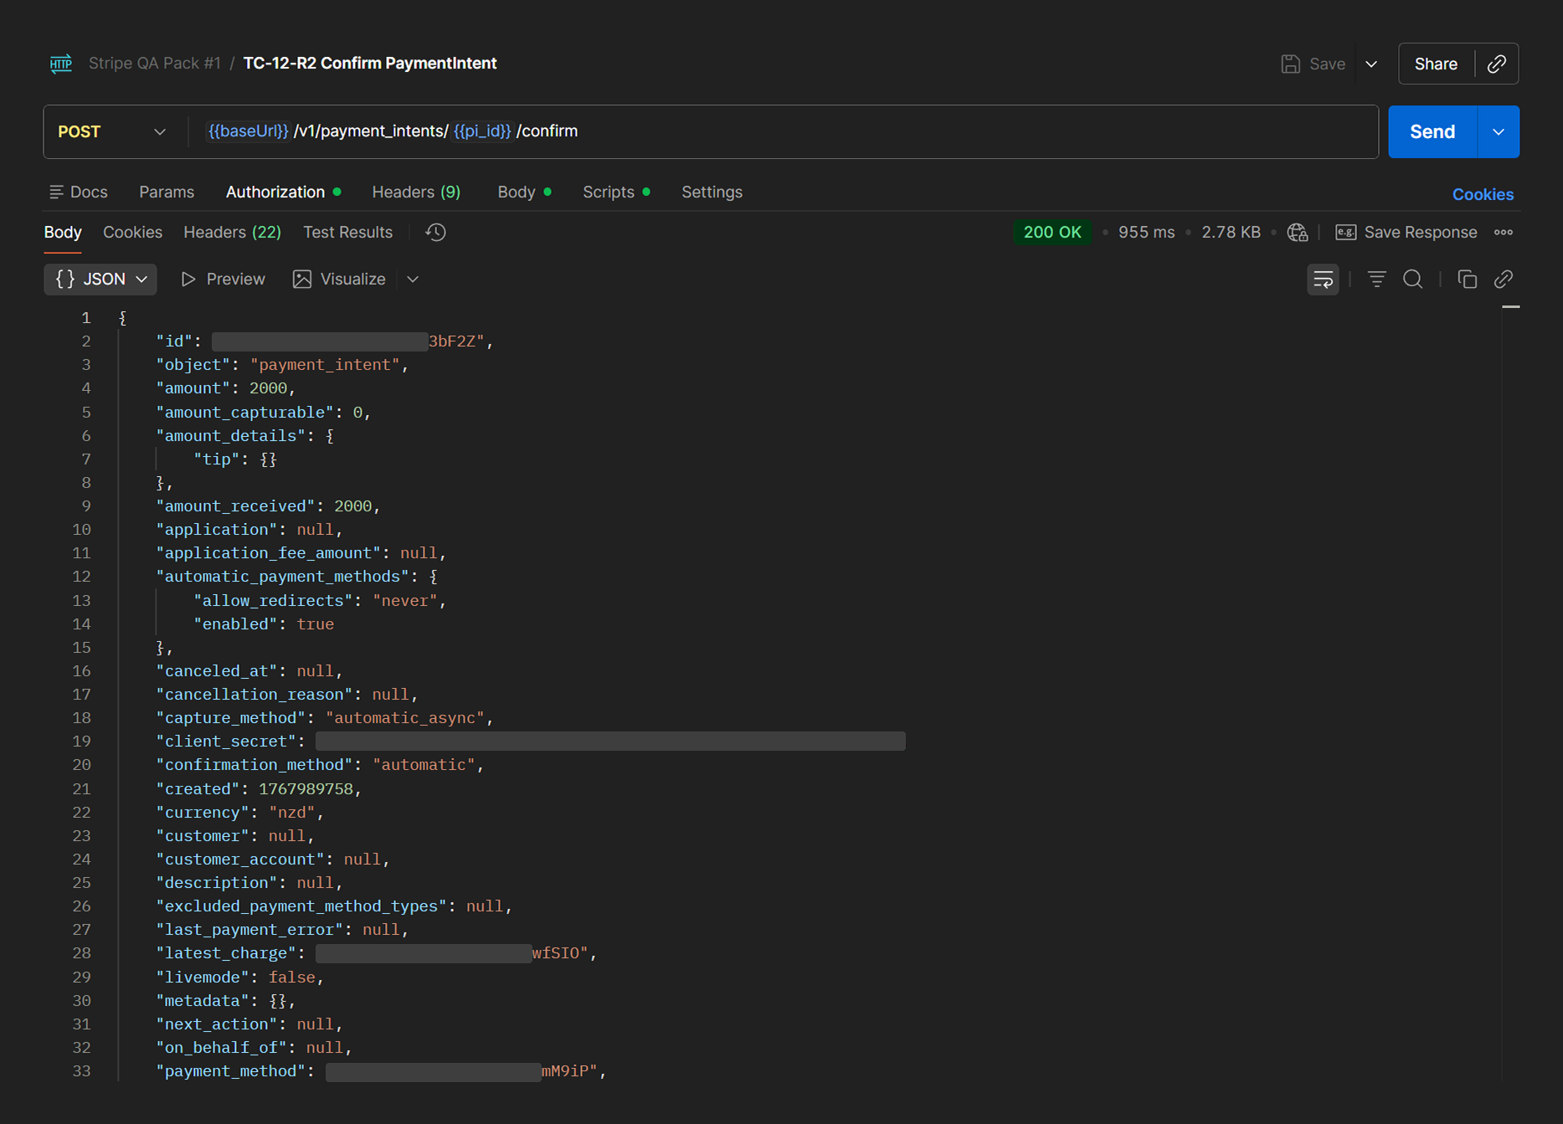Open response Headers (22) tab

(x=232, y=232)
